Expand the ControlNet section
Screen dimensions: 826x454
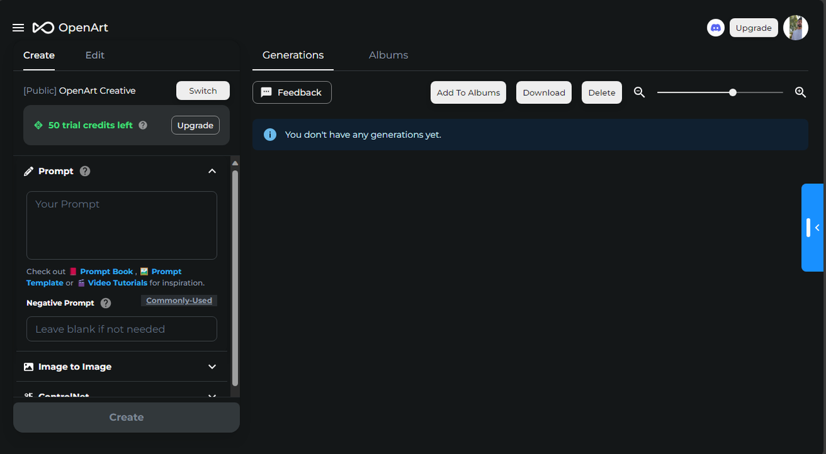tap(212, 396)
